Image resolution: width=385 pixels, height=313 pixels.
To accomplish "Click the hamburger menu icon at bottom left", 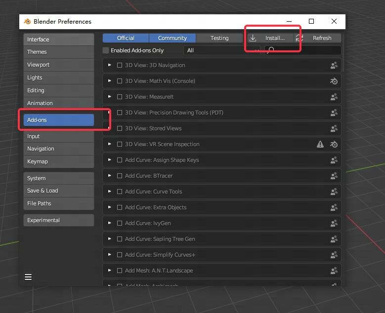I will pos(28,277).
